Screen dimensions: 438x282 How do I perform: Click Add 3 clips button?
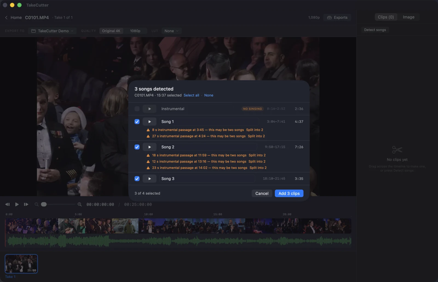pos(289,193)
